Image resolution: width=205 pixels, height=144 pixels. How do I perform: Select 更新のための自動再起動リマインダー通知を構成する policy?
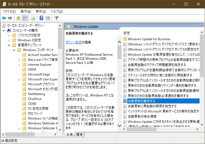162,86
